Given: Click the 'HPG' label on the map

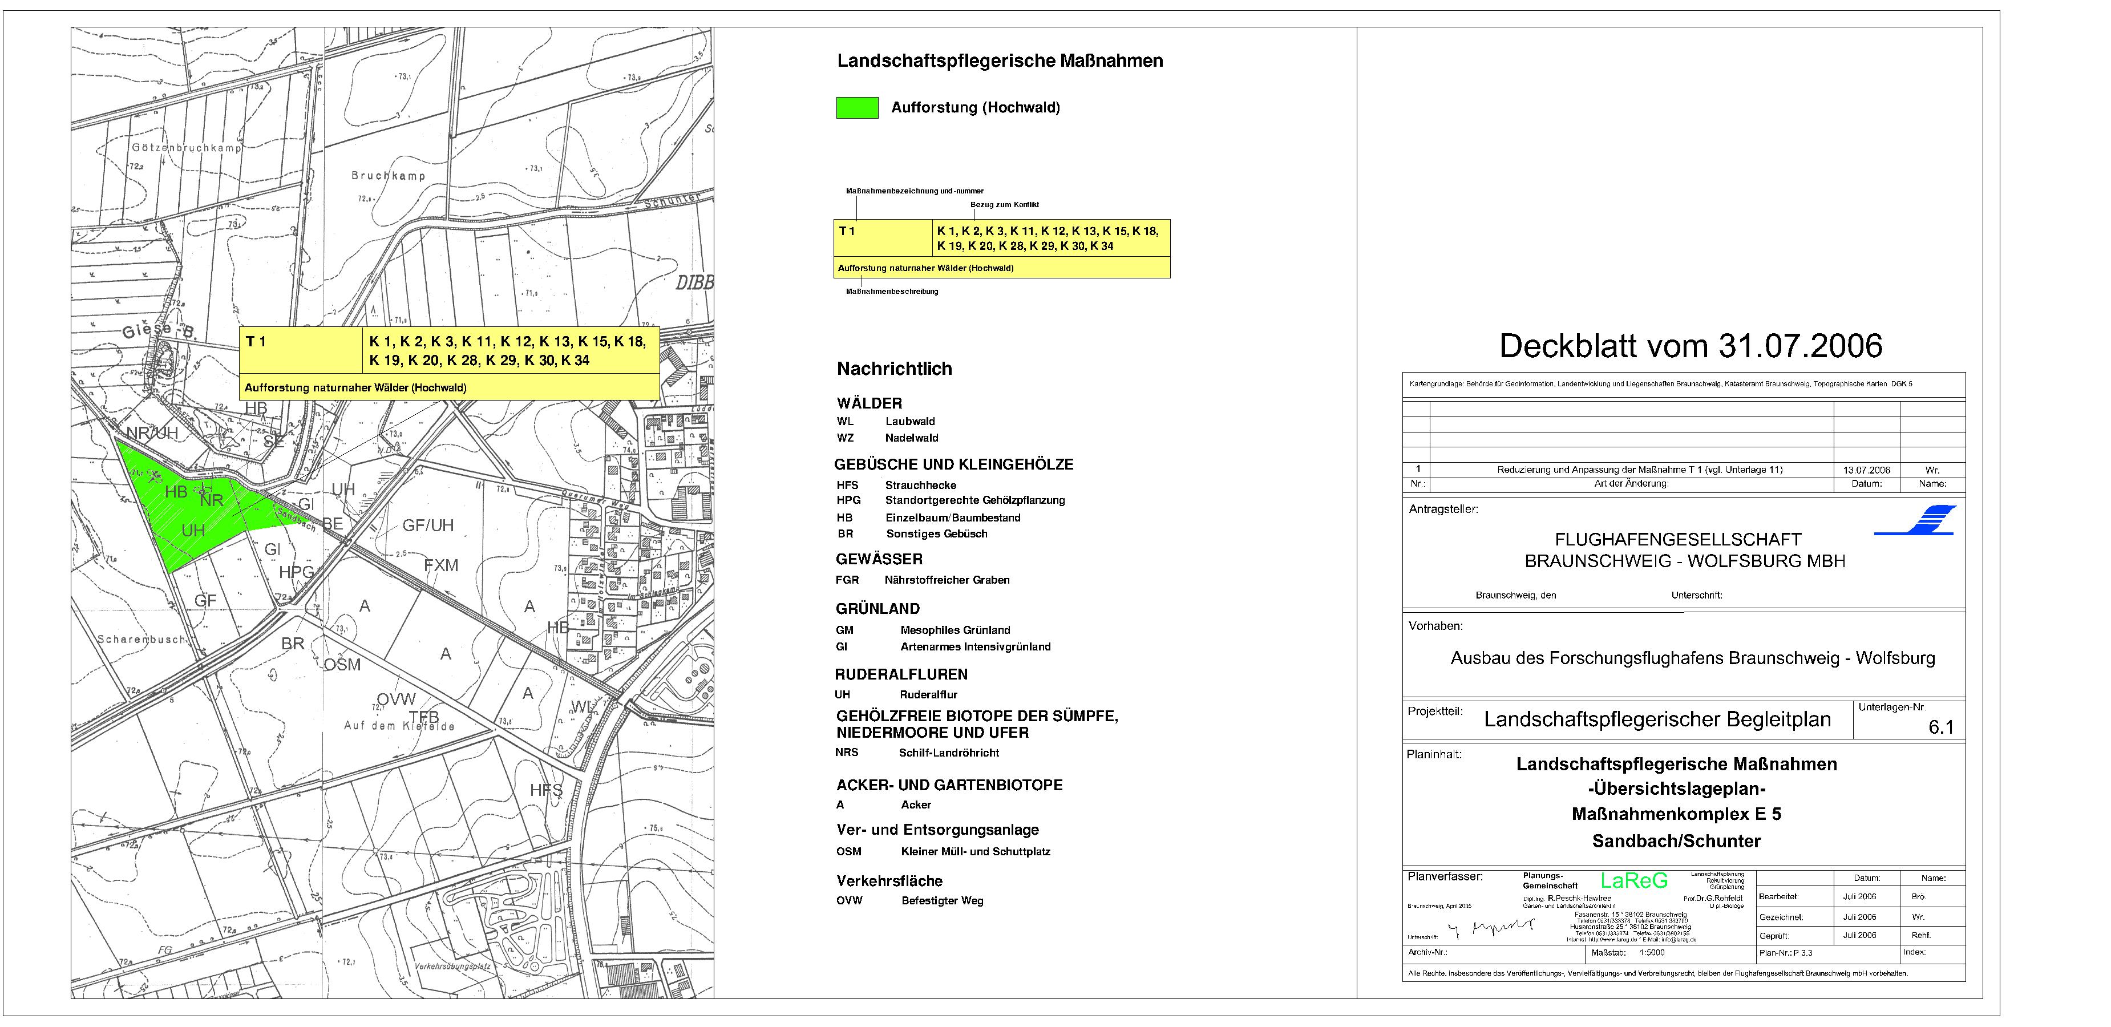Looking at the screenshot, I should (x=296, y=572).
